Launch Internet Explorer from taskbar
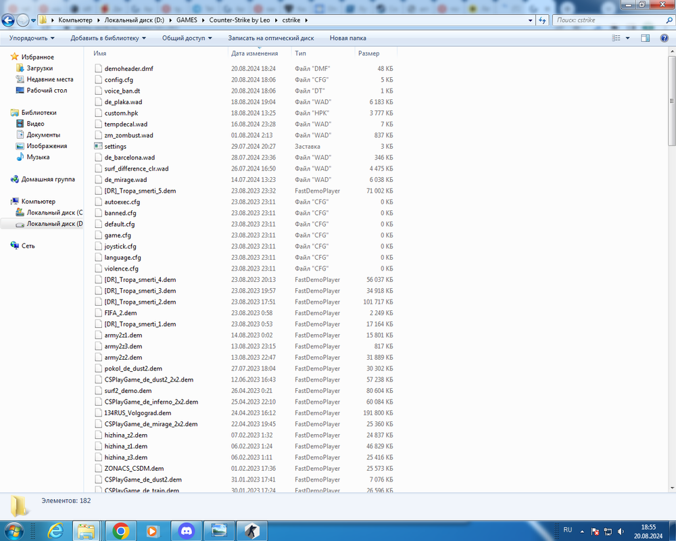This screenshot has width=676, height=541. point(55,531)
